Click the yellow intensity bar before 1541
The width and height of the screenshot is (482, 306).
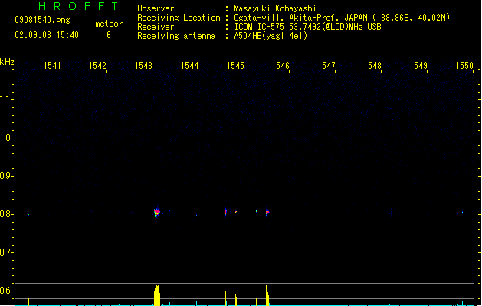point(28,298)
